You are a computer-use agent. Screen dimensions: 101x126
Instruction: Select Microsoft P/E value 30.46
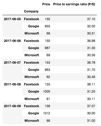tap(91, 77)
